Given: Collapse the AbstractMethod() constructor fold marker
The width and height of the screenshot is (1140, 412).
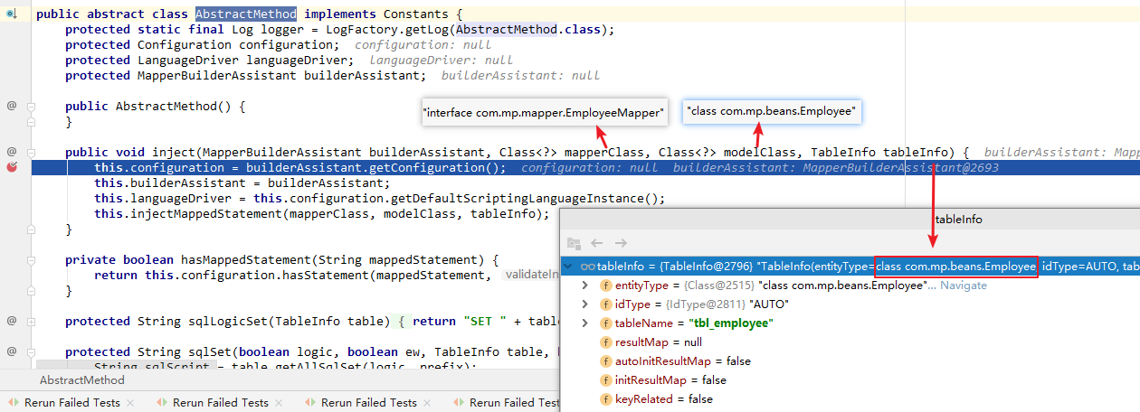Looking at the screenshot, I should click(30, 106).
